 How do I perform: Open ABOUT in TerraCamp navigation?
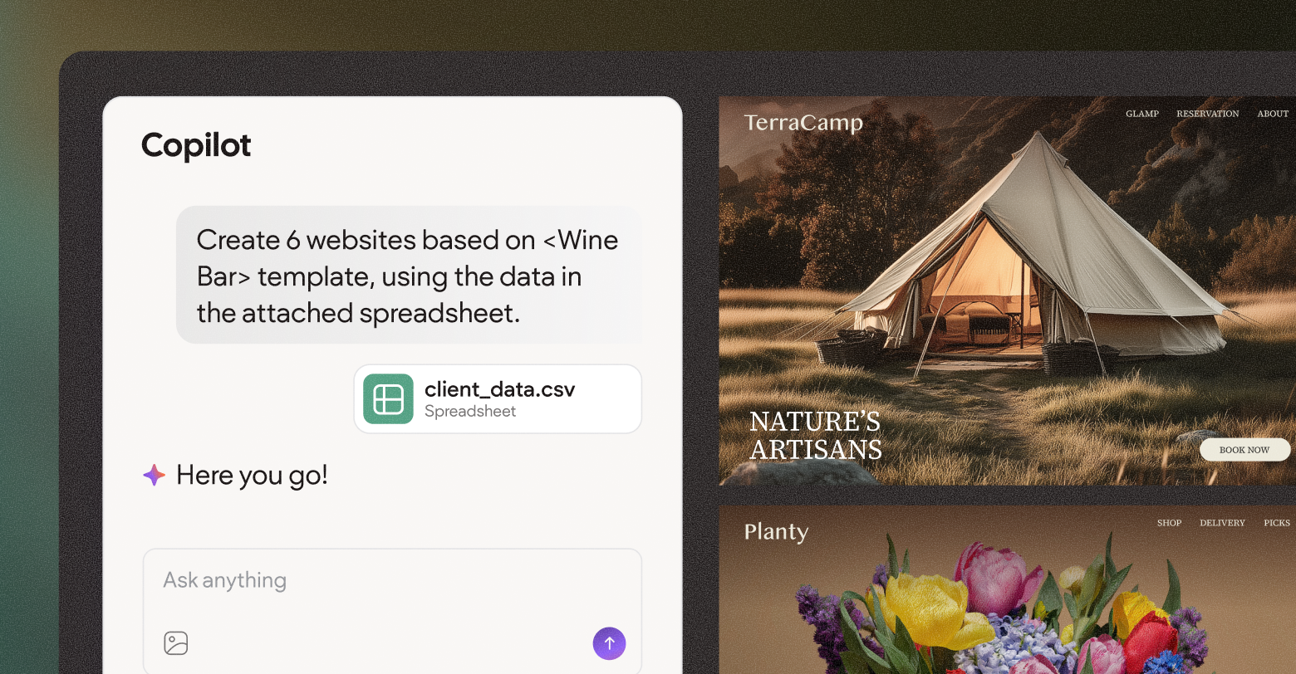(1273, 114)
